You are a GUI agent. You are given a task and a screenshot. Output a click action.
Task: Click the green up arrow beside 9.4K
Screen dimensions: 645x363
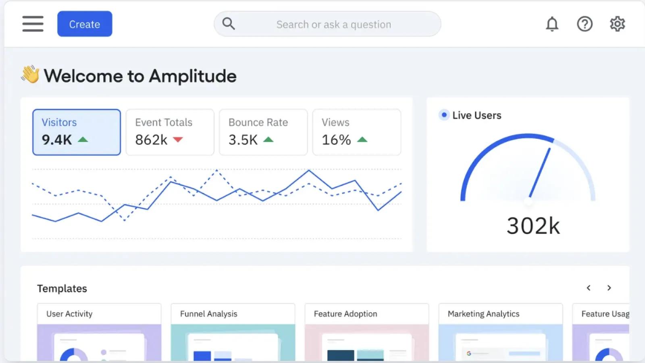click(x=83, y=140)
